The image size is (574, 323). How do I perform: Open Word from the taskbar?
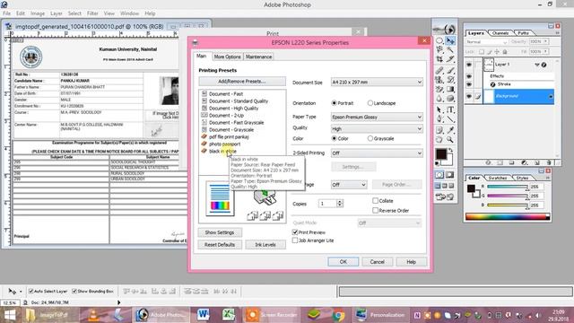pos(204,315)
